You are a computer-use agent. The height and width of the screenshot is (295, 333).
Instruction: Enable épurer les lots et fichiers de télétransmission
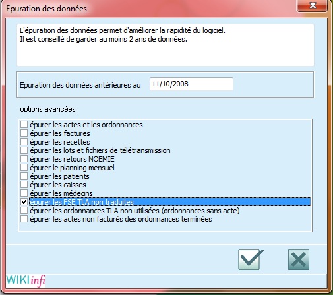pos(24,150)
